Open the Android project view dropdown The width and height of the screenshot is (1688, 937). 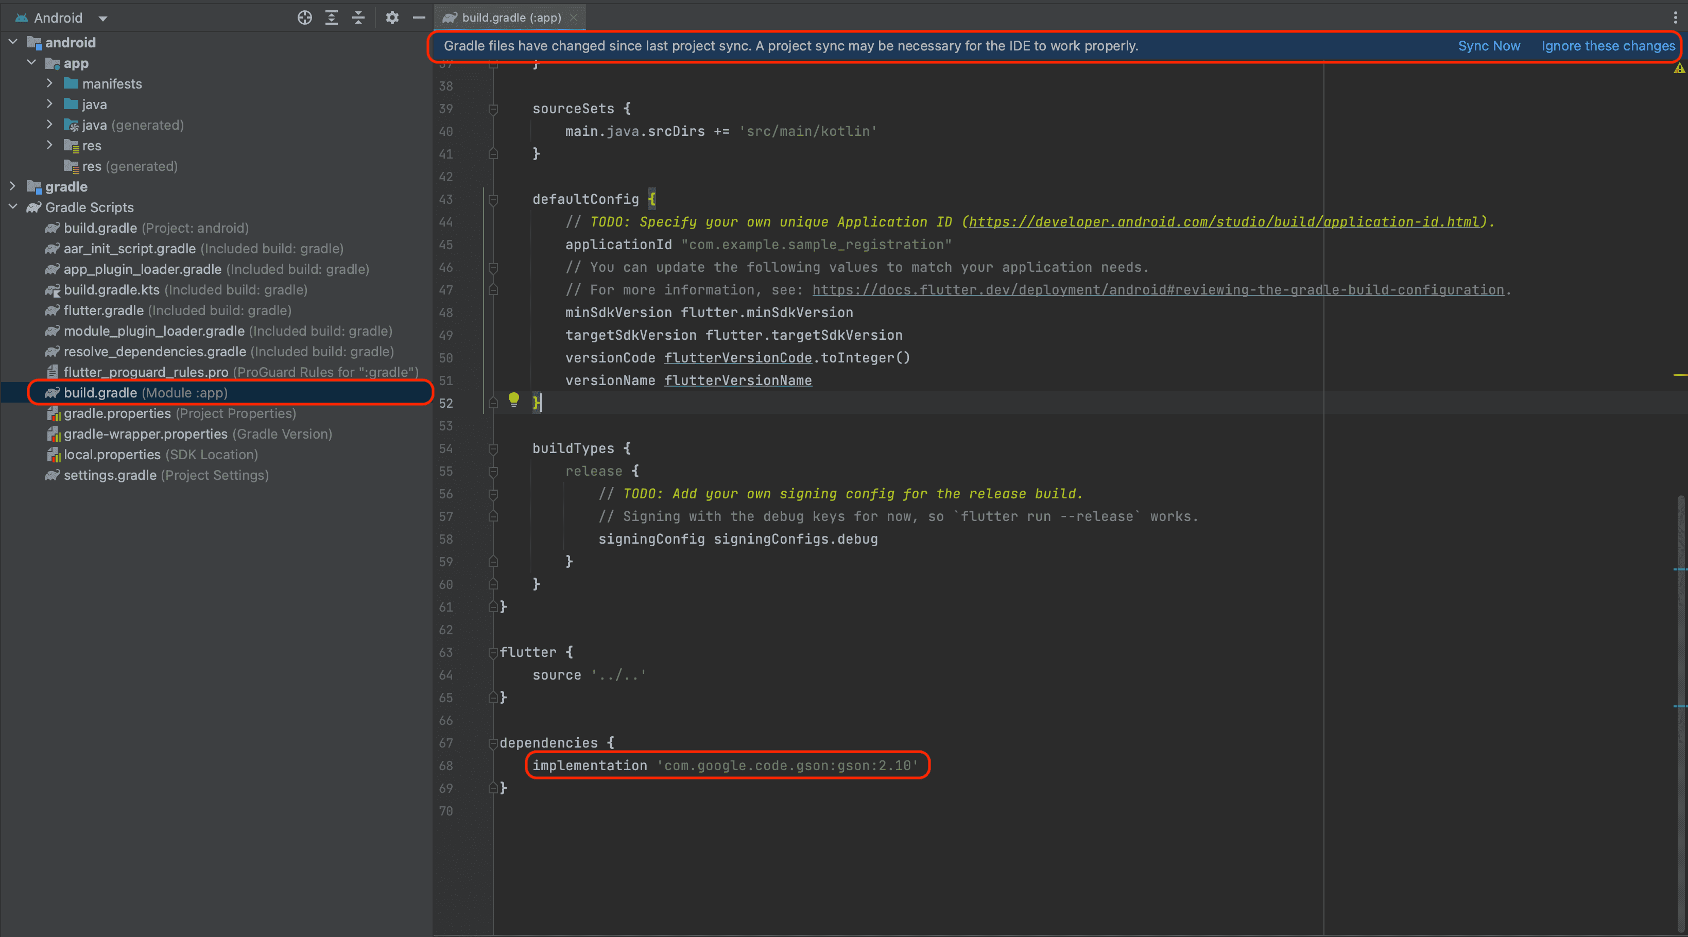(103, 19)
